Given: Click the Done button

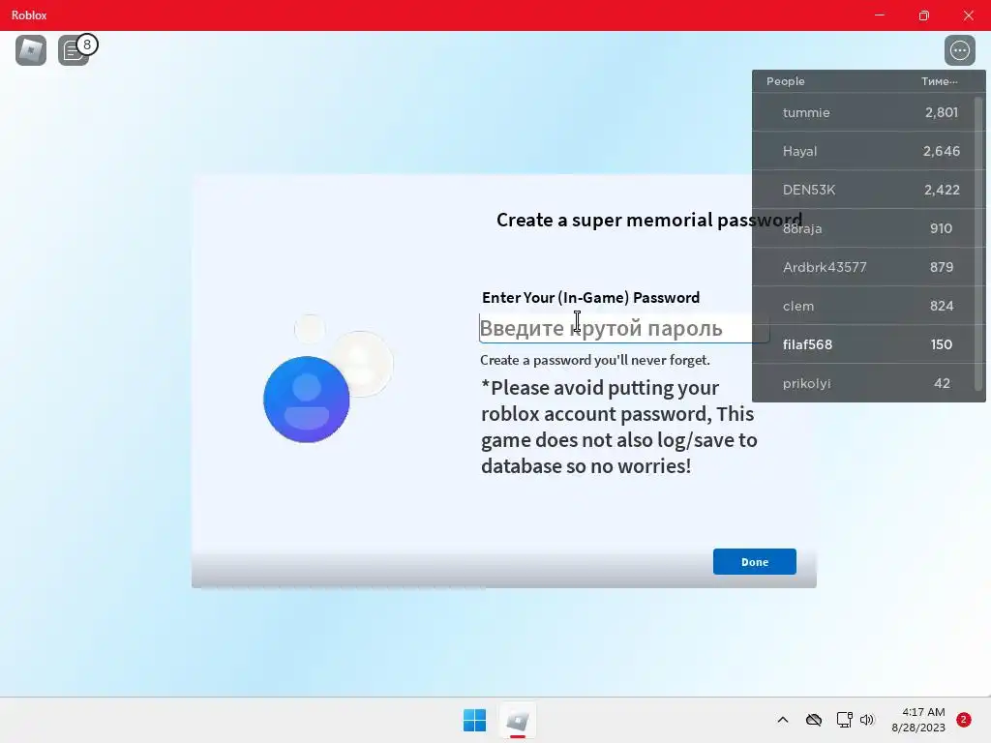Looking at the screenshot, I should click(x=755, y=562).
